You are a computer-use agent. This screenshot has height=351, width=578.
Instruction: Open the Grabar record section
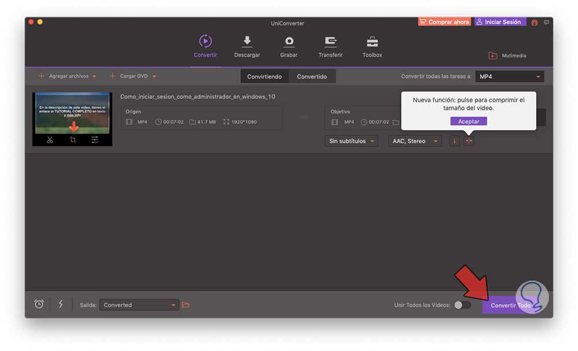[x=288, y=46]
